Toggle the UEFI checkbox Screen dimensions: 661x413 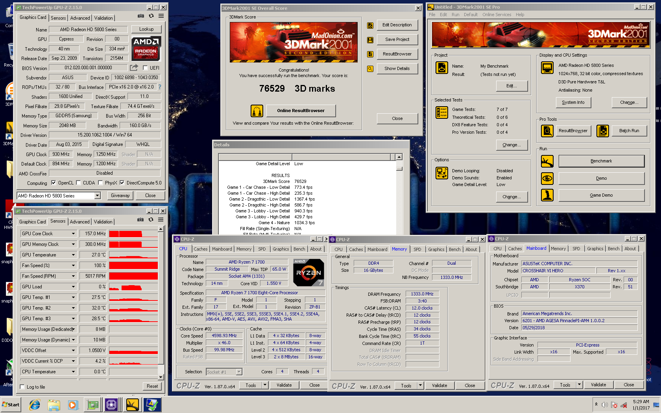(145, 68)
